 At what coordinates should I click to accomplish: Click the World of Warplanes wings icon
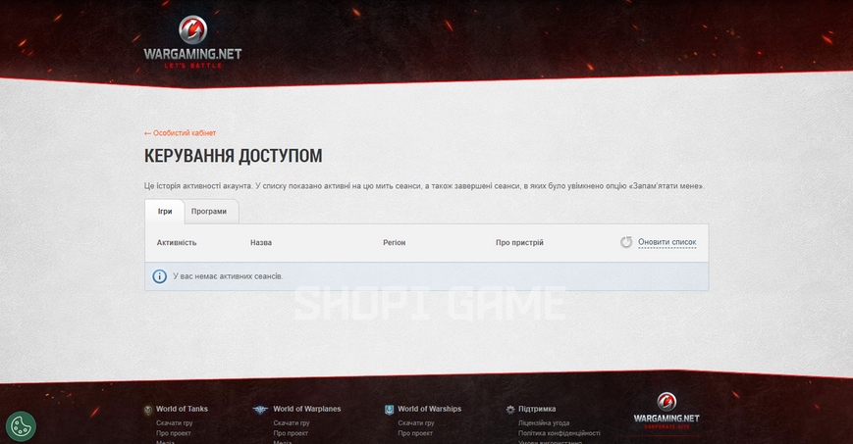260,410
